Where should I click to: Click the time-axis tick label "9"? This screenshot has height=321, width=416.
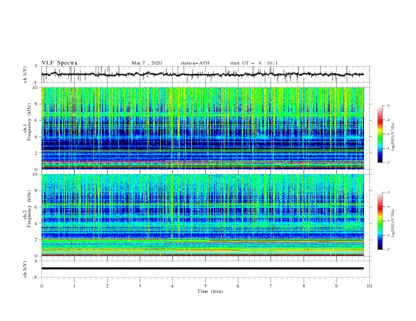click(x=336, y=286)
